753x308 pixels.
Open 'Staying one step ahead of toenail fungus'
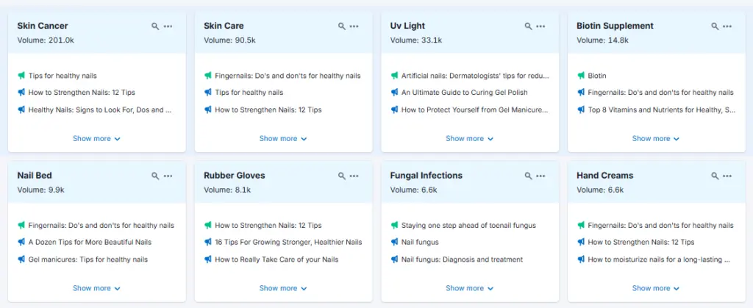coord(468,226)
